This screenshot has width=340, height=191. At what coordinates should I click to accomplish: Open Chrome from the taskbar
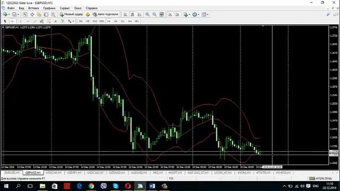(x=91, y=186)
